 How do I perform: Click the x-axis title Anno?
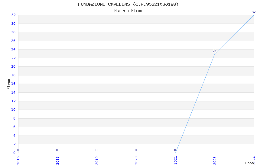click(x=249, y=163)
